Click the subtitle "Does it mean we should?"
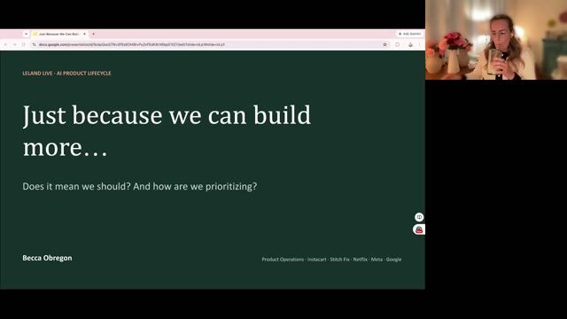Viewport: 567px width, 319px height. tap(76, 187)
